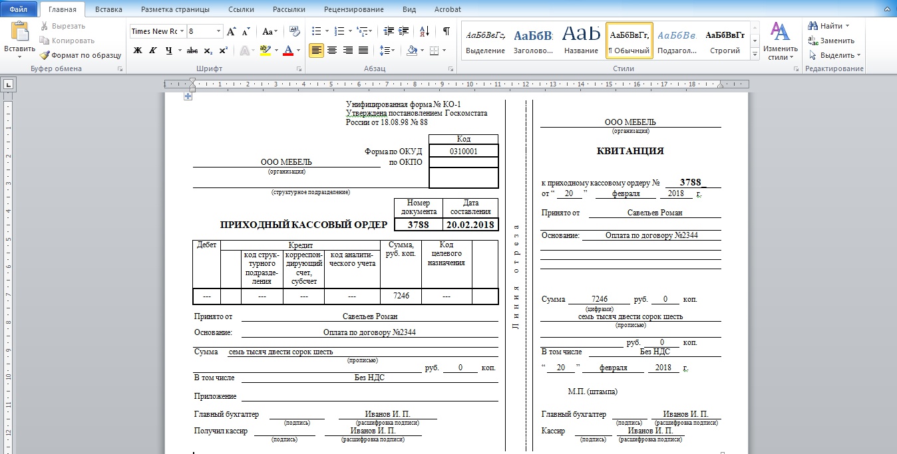Image resolution: width=897 pixels, height=454 pixels.
Task: Decrease font size with the shrink font icon
Action: (246, 31)
